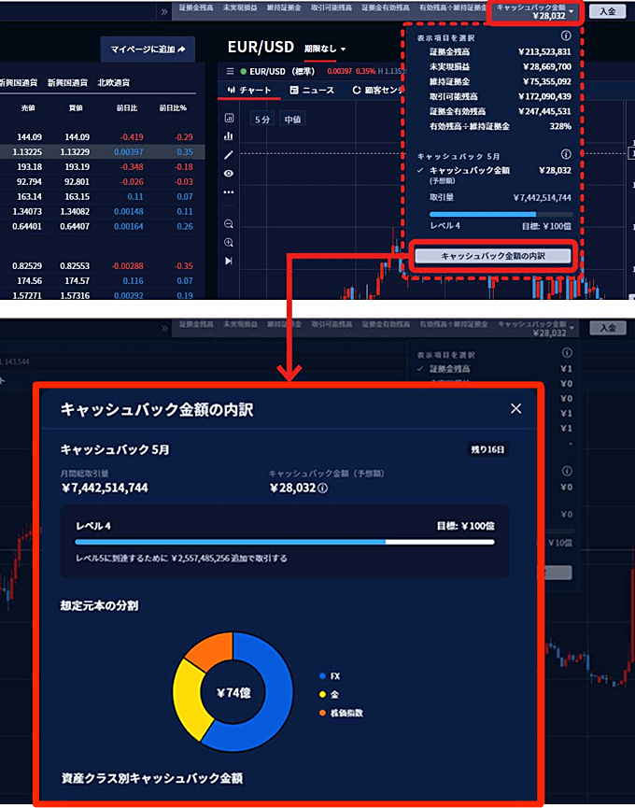Image resolution: width=635 pixels, height=808 pixels.
Task: Sort by the 売値 column header
Action: (28, 107)
